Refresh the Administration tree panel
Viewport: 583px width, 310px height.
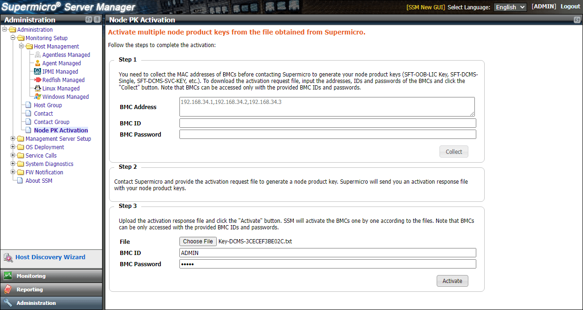pyautogui.click(x=89, y=20)
